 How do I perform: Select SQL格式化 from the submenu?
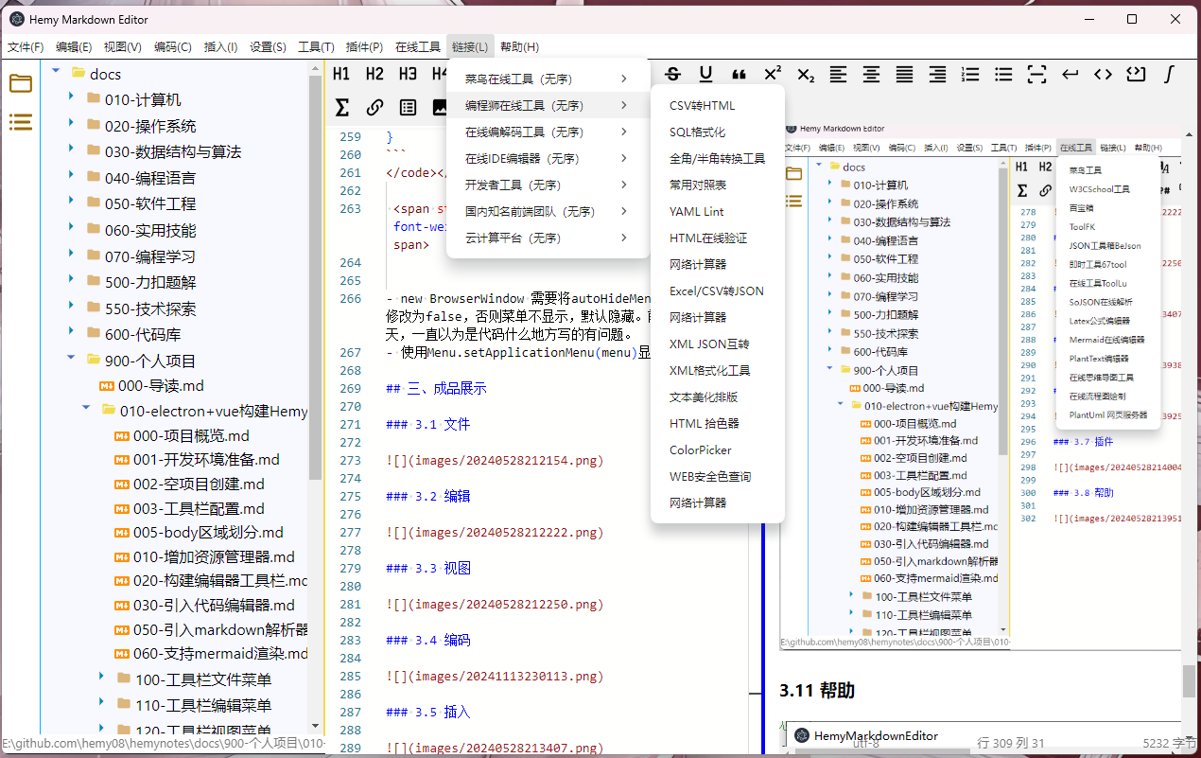pos(697,132)
